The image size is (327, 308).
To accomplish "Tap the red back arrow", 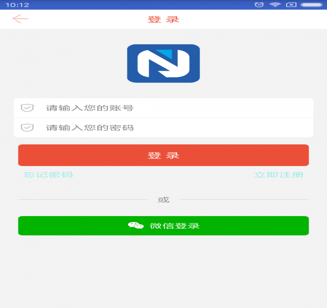I will pyautogui.click(x=21, y=19).
